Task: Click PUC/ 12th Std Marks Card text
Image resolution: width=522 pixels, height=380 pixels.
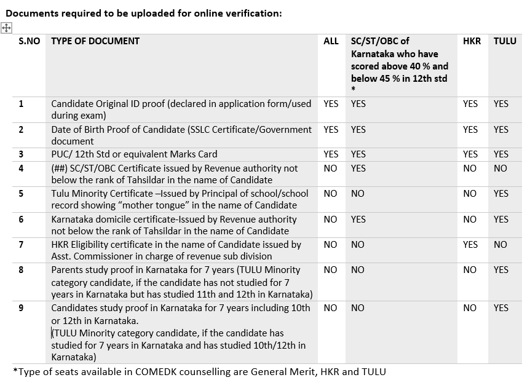Action: pos(134,154)
